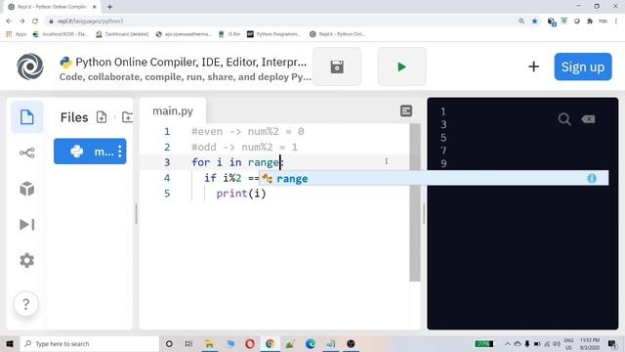Viewport: 625px width, 352px height.
Task: Click the Files panel heading
Action: pos(74,117)
